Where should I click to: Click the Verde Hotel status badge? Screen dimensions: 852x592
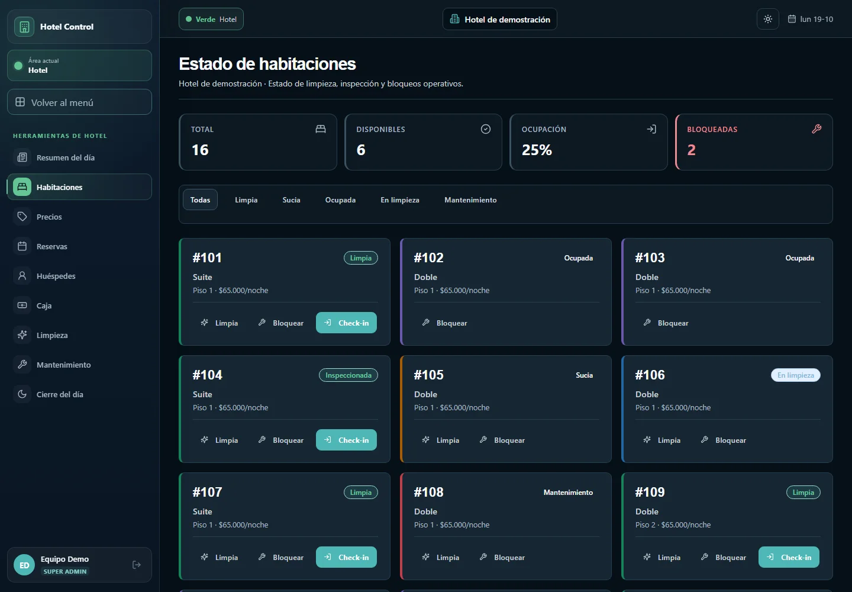coord(211,19)
